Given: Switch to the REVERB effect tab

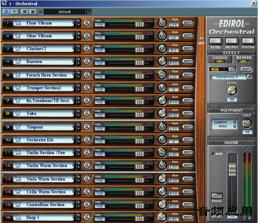Looking at the screenshot, I should pyautogui.click(x=244, y=59).
